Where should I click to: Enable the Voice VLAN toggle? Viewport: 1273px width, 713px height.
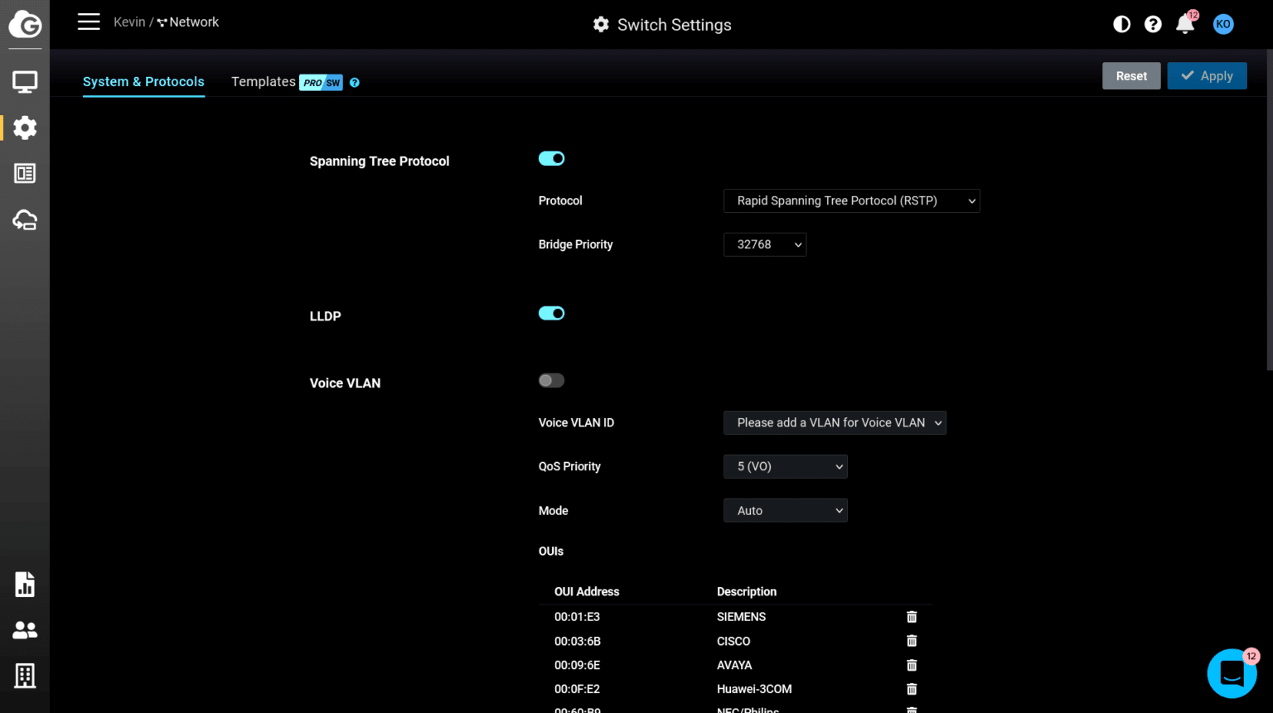[551, 380]
